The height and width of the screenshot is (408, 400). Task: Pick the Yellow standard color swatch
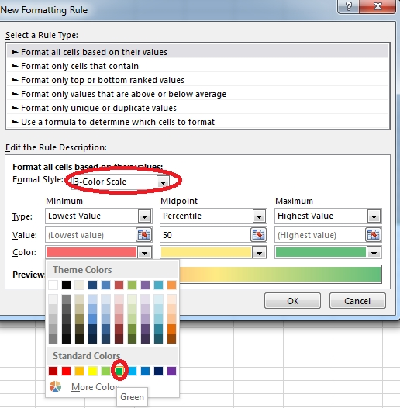[x=92, y=371]
